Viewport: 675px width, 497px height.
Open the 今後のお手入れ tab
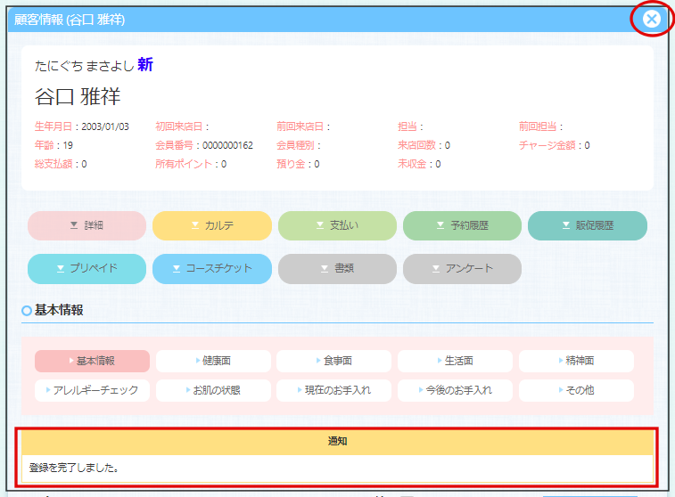[455, 390]
